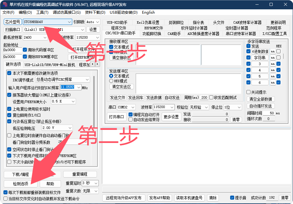
Task: Click left tab-scroll arrow next to 程序加
Action: [93, 64]
